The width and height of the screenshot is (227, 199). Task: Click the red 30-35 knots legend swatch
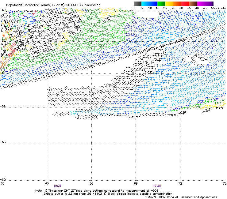[185, 4]
